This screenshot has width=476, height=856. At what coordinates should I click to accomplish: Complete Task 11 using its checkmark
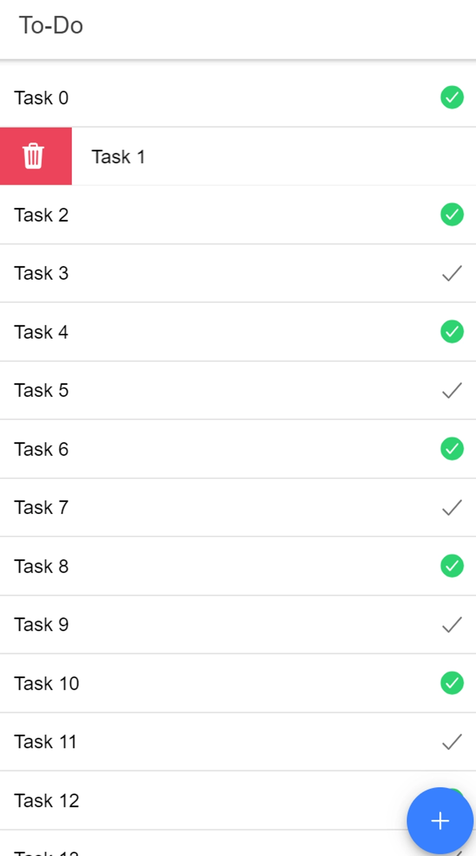pyautogui.click(x=452, y=742)
